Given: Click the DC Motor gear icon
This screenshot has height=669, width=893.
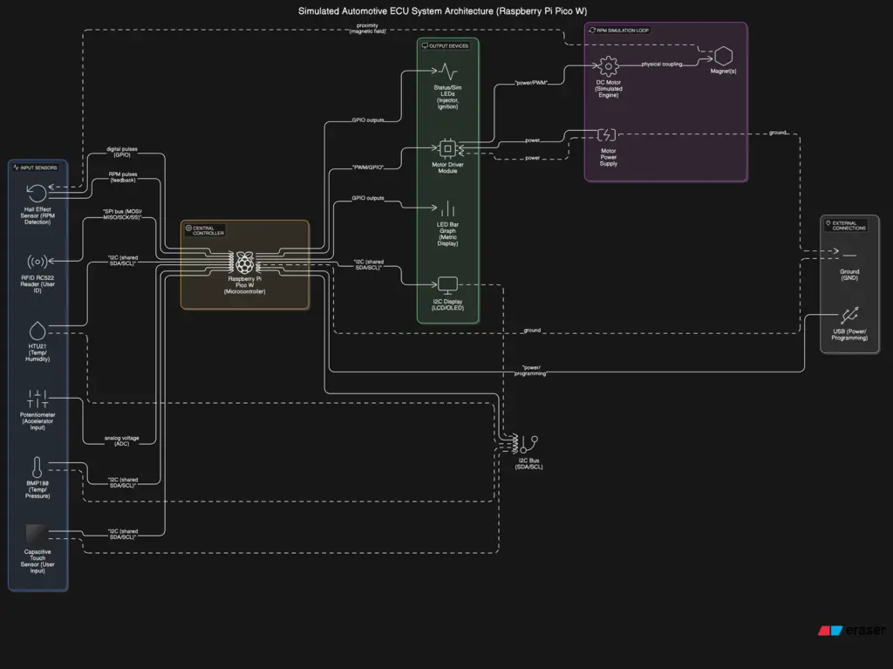Looking at the screenshot, I should coord(608,66).
